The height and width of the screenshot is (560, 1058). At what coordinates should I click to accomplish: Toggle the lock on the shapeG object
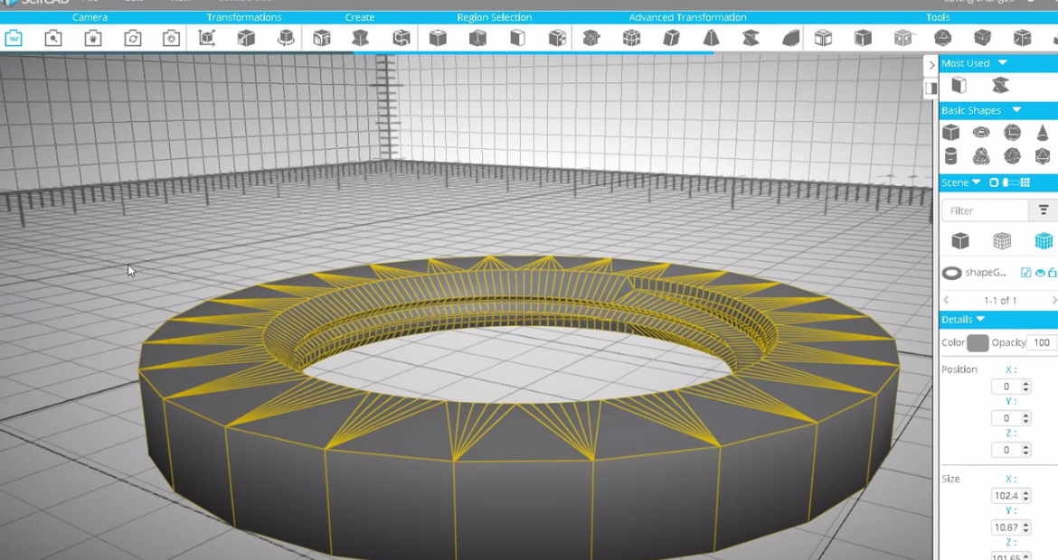[x=1053, y=273]
